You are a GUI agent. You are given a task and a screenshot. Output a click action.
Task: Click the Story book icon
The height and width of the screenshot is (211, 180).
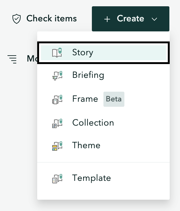(57, 52)
